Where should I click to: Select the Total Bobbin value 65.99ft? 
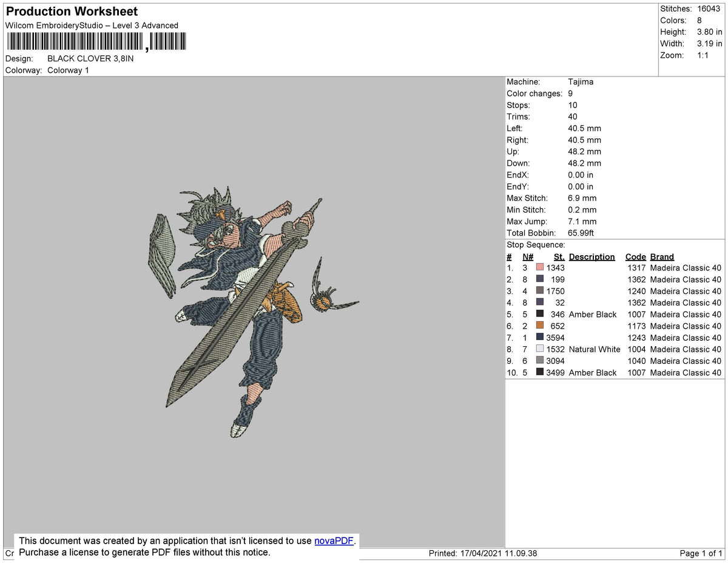click(583, 233)
